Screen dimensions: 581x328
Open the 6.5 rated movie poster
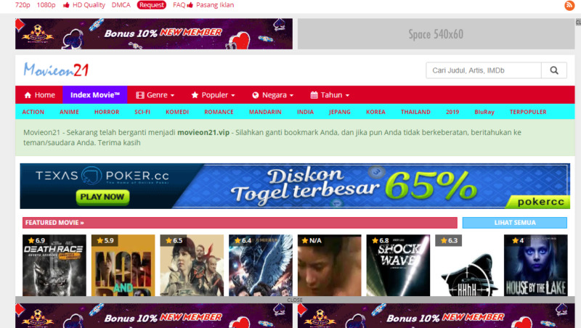(192, 265)
